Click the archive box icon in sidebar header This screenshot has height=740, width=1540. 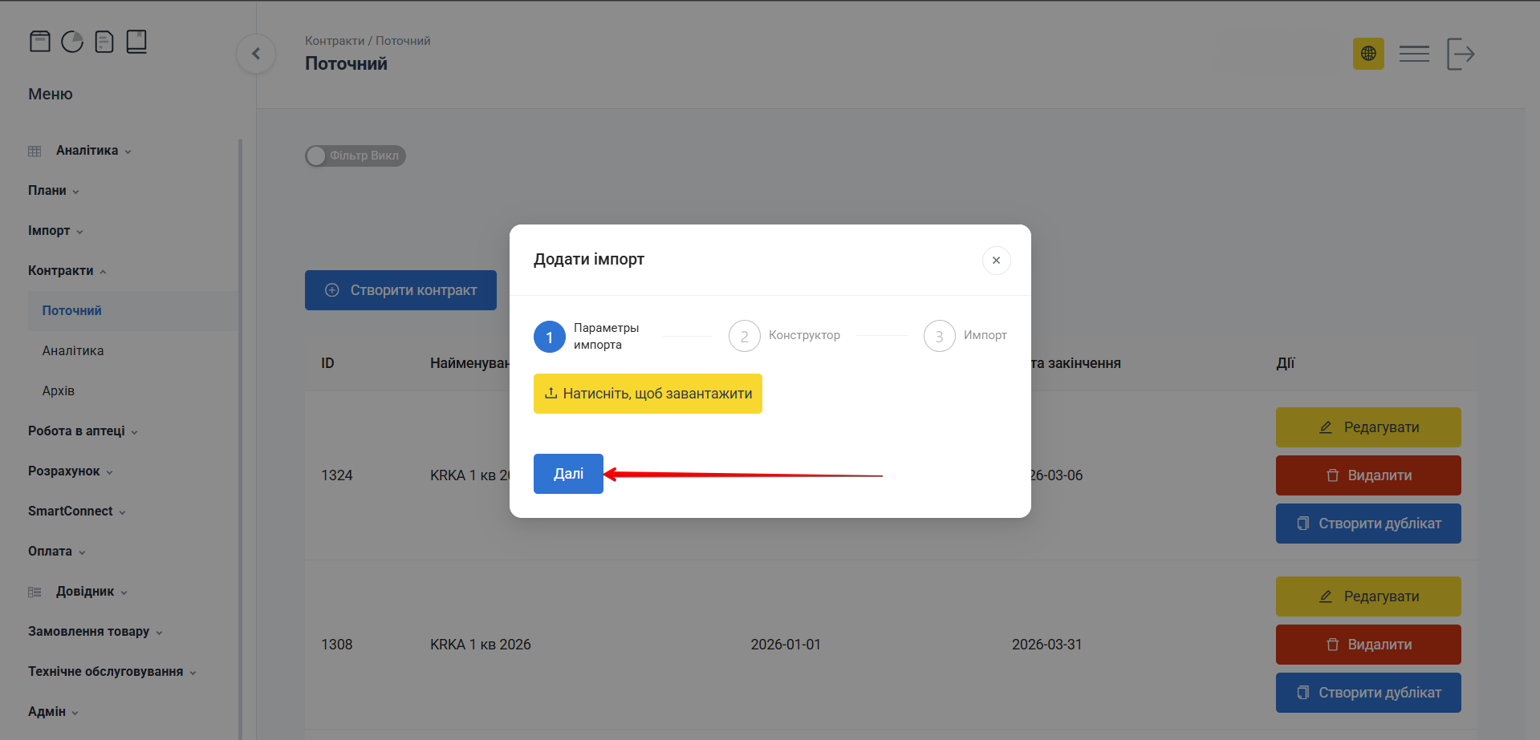click(40, 41)
